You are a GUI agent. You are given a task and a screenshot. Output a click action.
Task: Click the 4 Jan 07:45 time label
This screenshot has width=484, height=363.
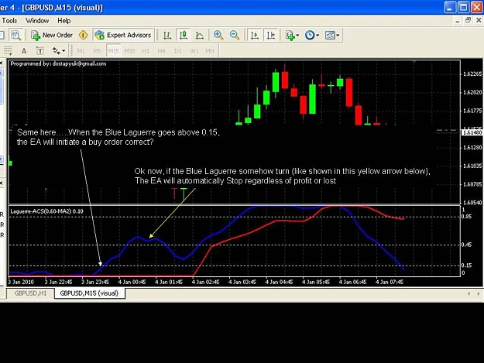pos(390,282)
